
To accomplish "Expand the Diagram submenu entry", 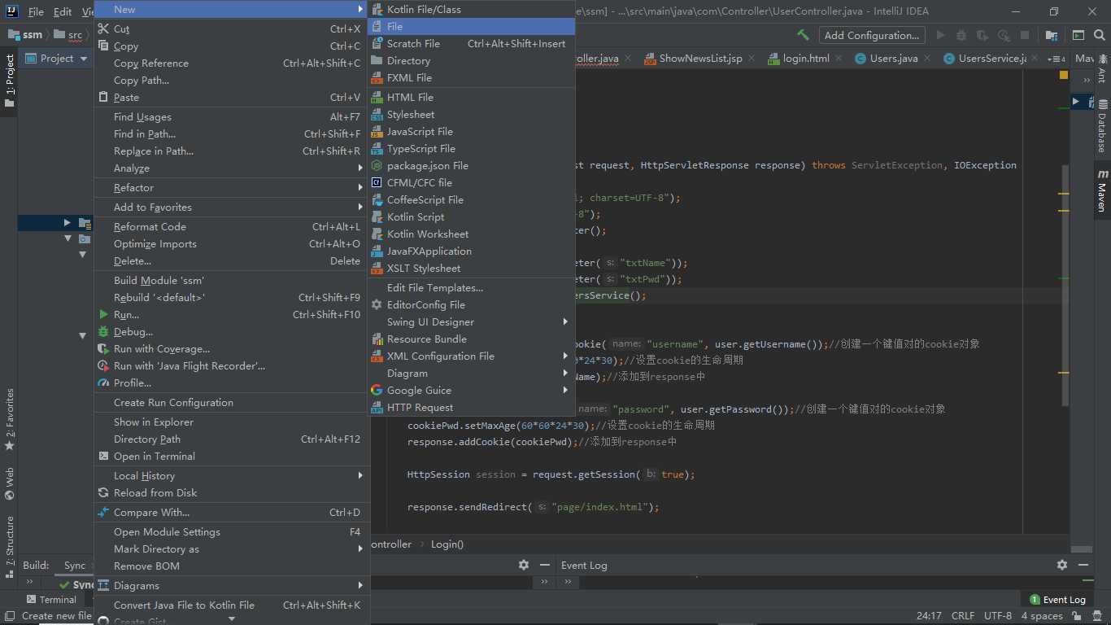I will point(471,373).
